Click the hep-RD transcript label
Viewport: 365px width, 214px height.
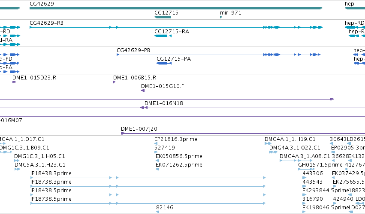pyautogui.click(x=354, y=23)
